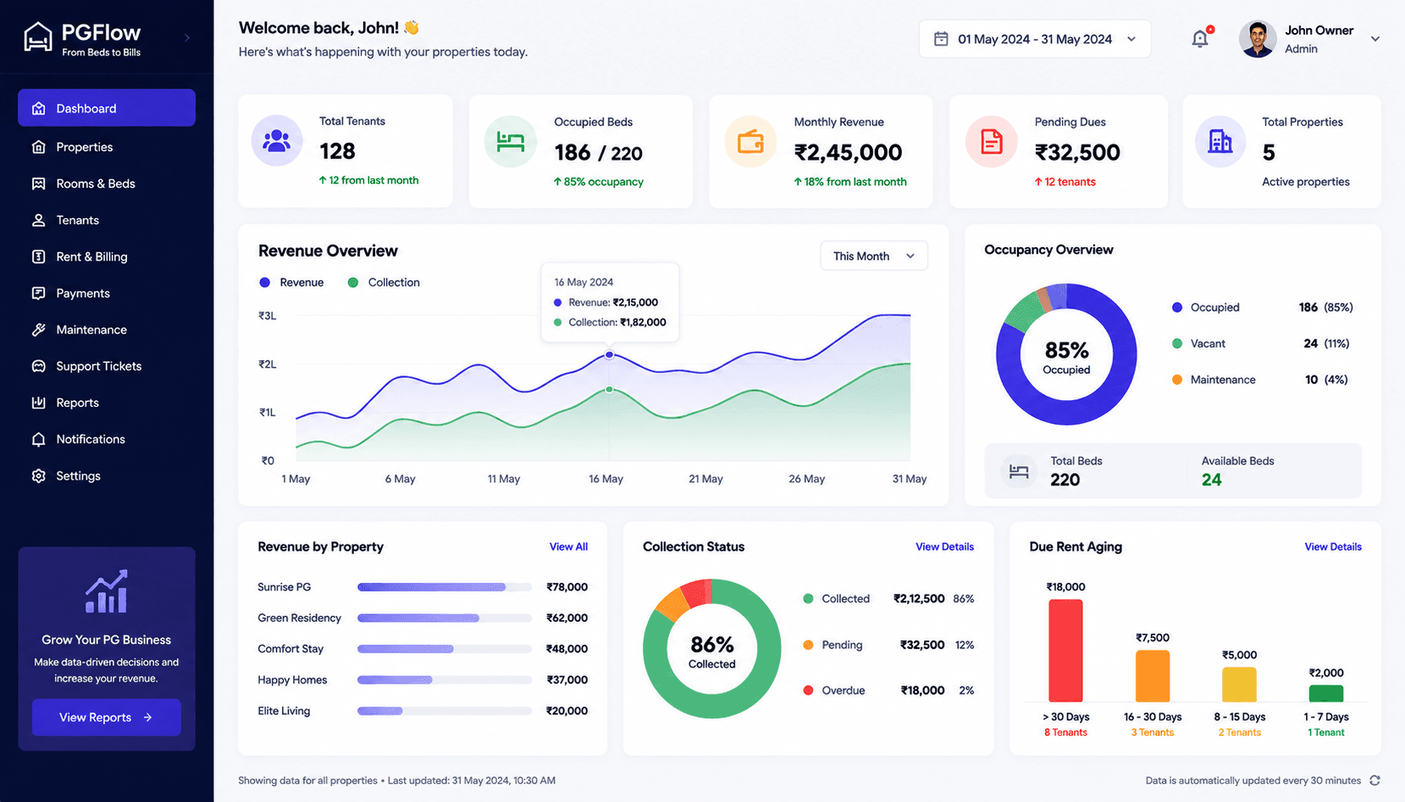This screenshot has height=802, width=1405.
Task: Click the growth chart icon in promo card
Action: coord(107,591)
